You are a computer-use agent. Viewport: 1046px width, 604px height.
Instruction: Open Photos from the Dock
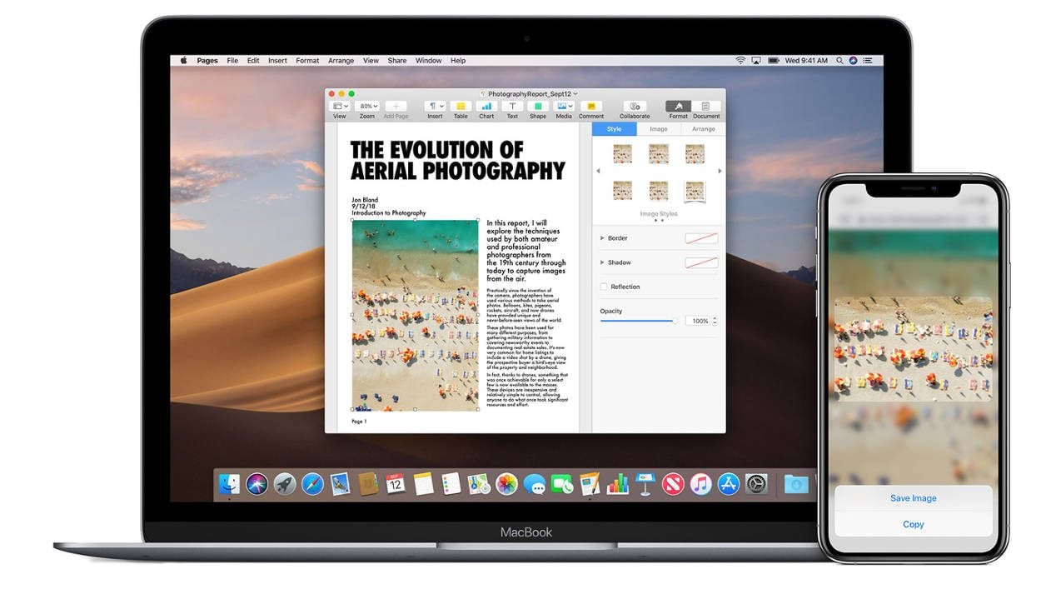(506, 483)
